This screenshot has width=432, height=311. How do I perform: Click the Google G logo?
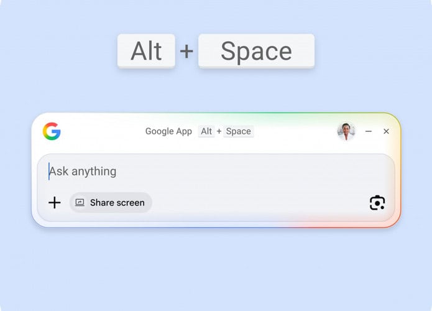[x=52, y=131]
